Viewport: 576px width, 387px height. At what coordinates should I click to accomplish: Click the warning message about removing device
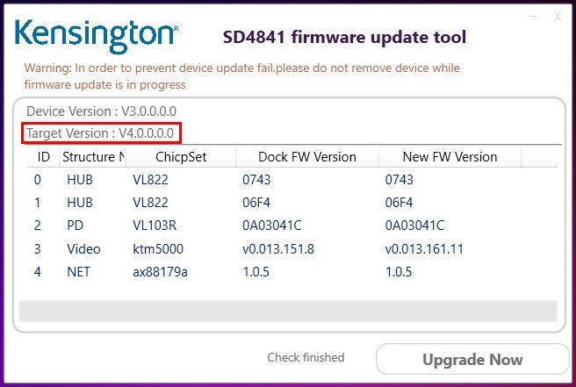click(242, 76)
